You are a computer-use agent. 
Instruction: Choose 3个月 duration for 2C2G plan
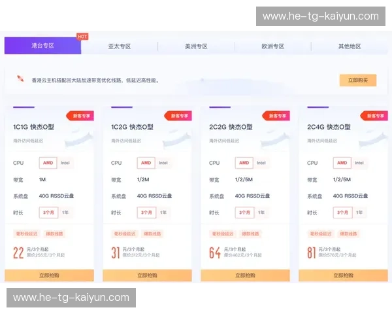tap(244, 213)
